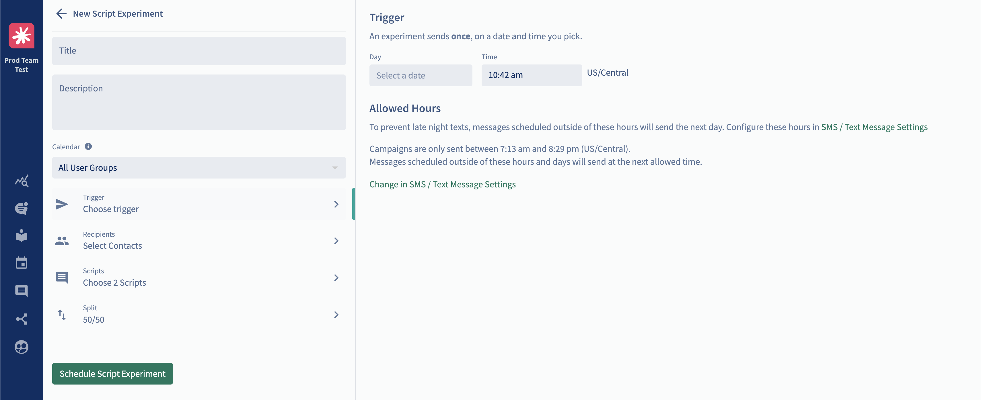Open the share nodes icon in sidebar

[x=21, y=319]
